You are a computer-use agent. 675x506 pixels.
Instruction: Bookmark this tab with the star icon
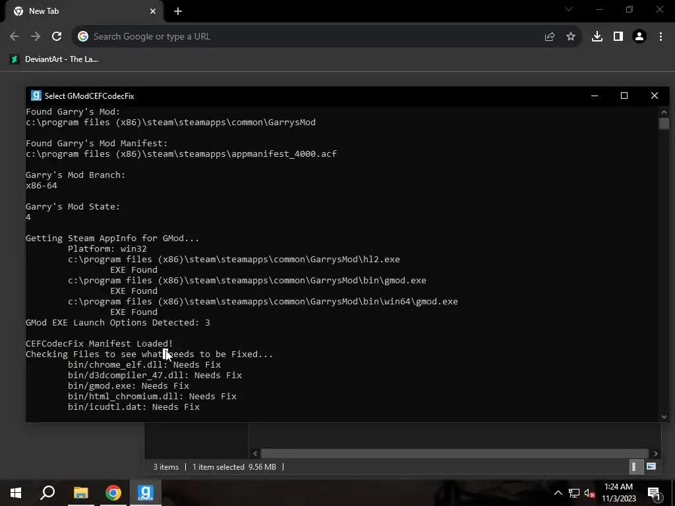571,37
